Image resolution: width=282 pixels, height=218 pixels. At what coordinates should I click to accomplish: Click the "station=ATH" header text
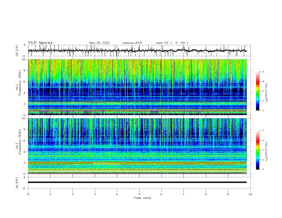(x=132, y=43)
